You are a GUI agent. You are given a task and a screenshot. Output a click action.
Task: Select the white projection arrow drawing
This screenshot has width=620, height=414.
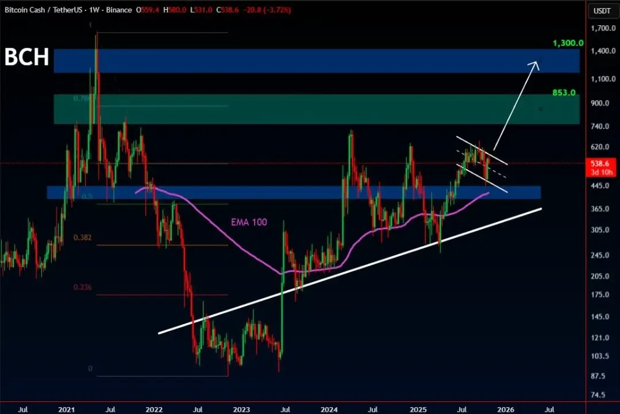(517, 106)
